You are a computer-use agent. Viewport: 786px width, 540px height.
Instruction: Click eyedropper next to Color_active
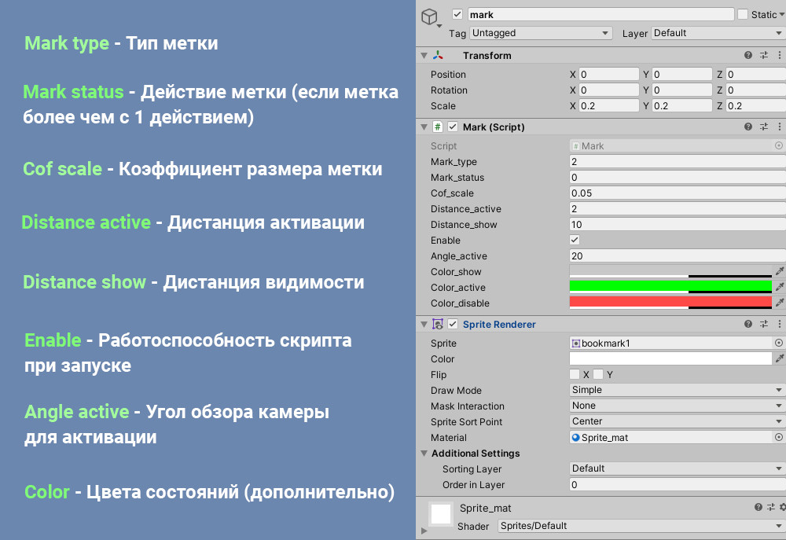780,287
